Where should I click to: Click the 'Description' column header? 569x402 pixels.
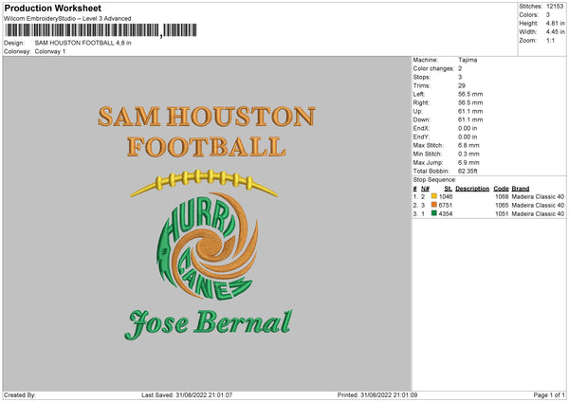tap(472, 189)
